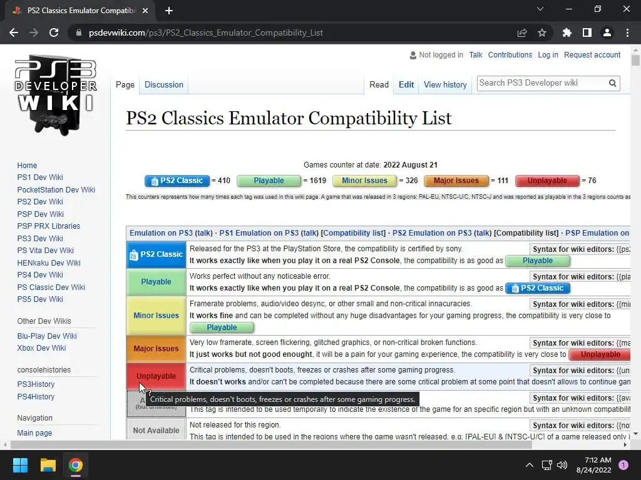
Task: Open PSP Dev Wiki sidebar link
Action: coord(41,214)
